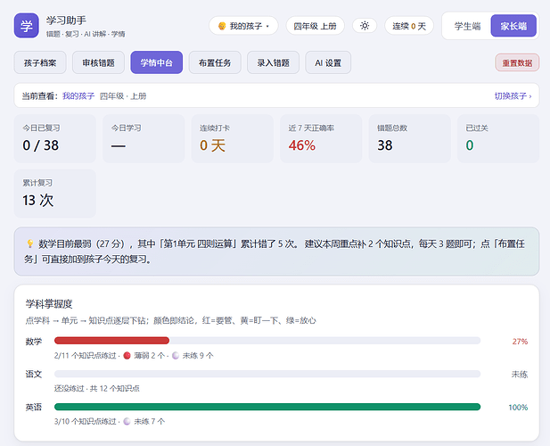Click the 未练 dot in 英语 row
Viewport: 550px width, 446px height.
point(127,421)
